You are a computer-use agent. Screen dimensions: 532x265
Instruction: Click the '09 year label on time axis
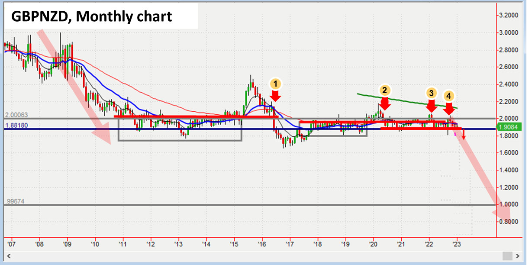[67, 243]
